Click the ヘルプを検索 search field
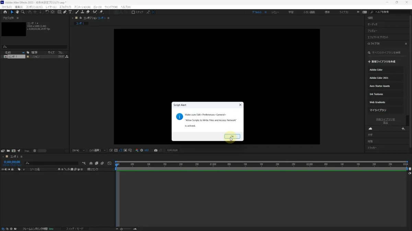The image size is (412, 231). (390, 12)
